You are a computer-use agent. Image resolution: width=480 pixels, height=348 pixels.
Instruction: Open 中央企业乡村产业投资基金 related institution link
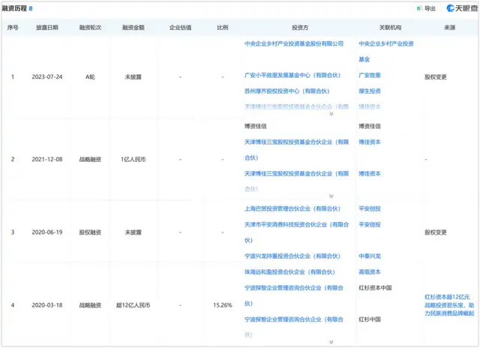point(386,52)
